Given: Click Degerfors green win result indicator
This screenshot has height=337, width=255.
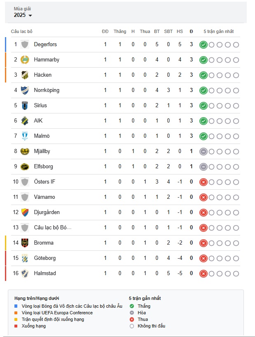Looking at the screenshot, I should click(x=203, y=45).
